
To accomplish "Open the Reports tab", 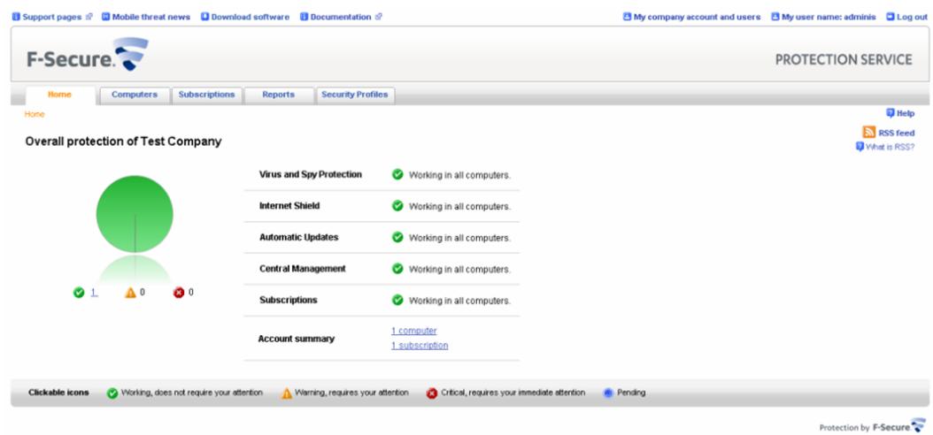I will pyautogui.click(x=279, y=95).
